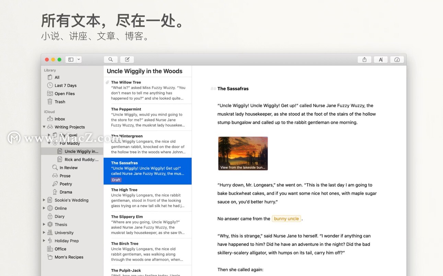Click the bunny uncle annotation
The image size is (443, 276).
point(287,218)
